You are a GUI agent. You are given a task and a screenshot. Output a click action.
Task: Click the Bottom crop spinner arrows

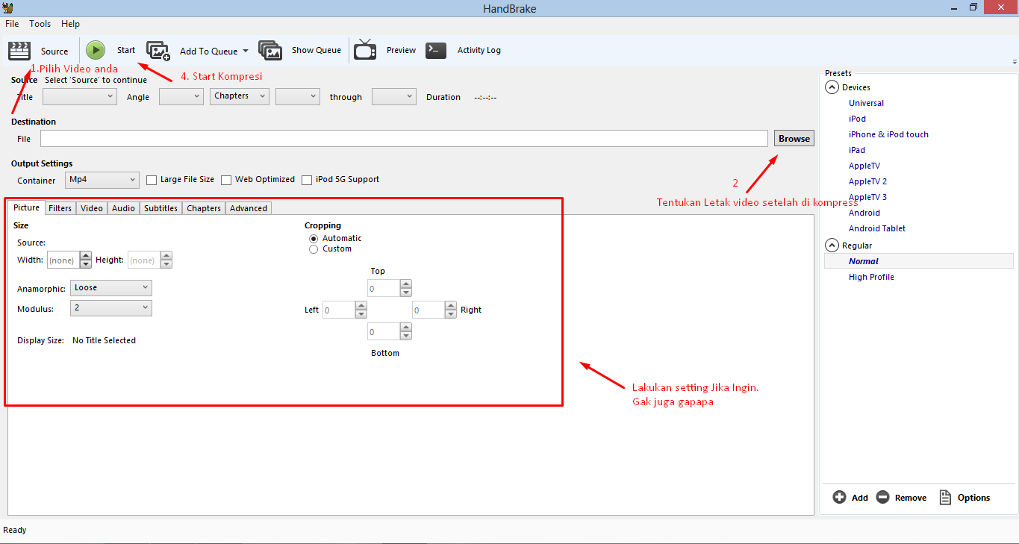[405, 331]
